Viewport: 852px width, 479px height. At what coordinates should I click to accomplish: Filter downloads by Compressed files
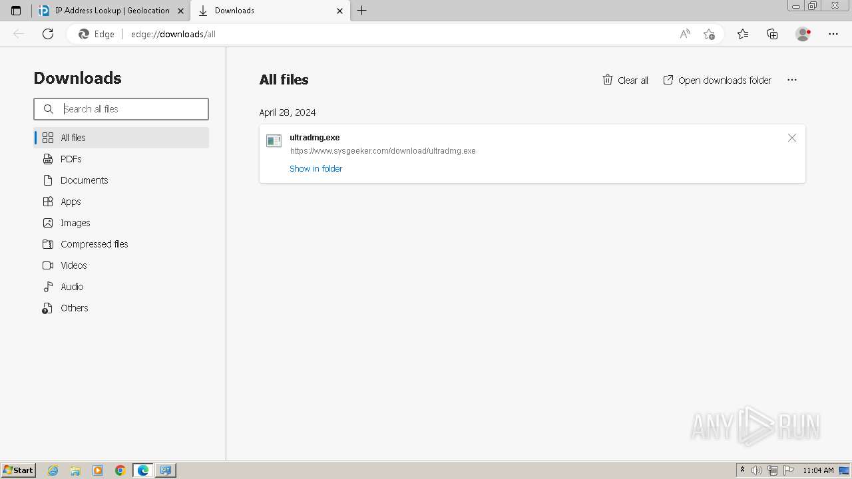(x=121, y=244)
